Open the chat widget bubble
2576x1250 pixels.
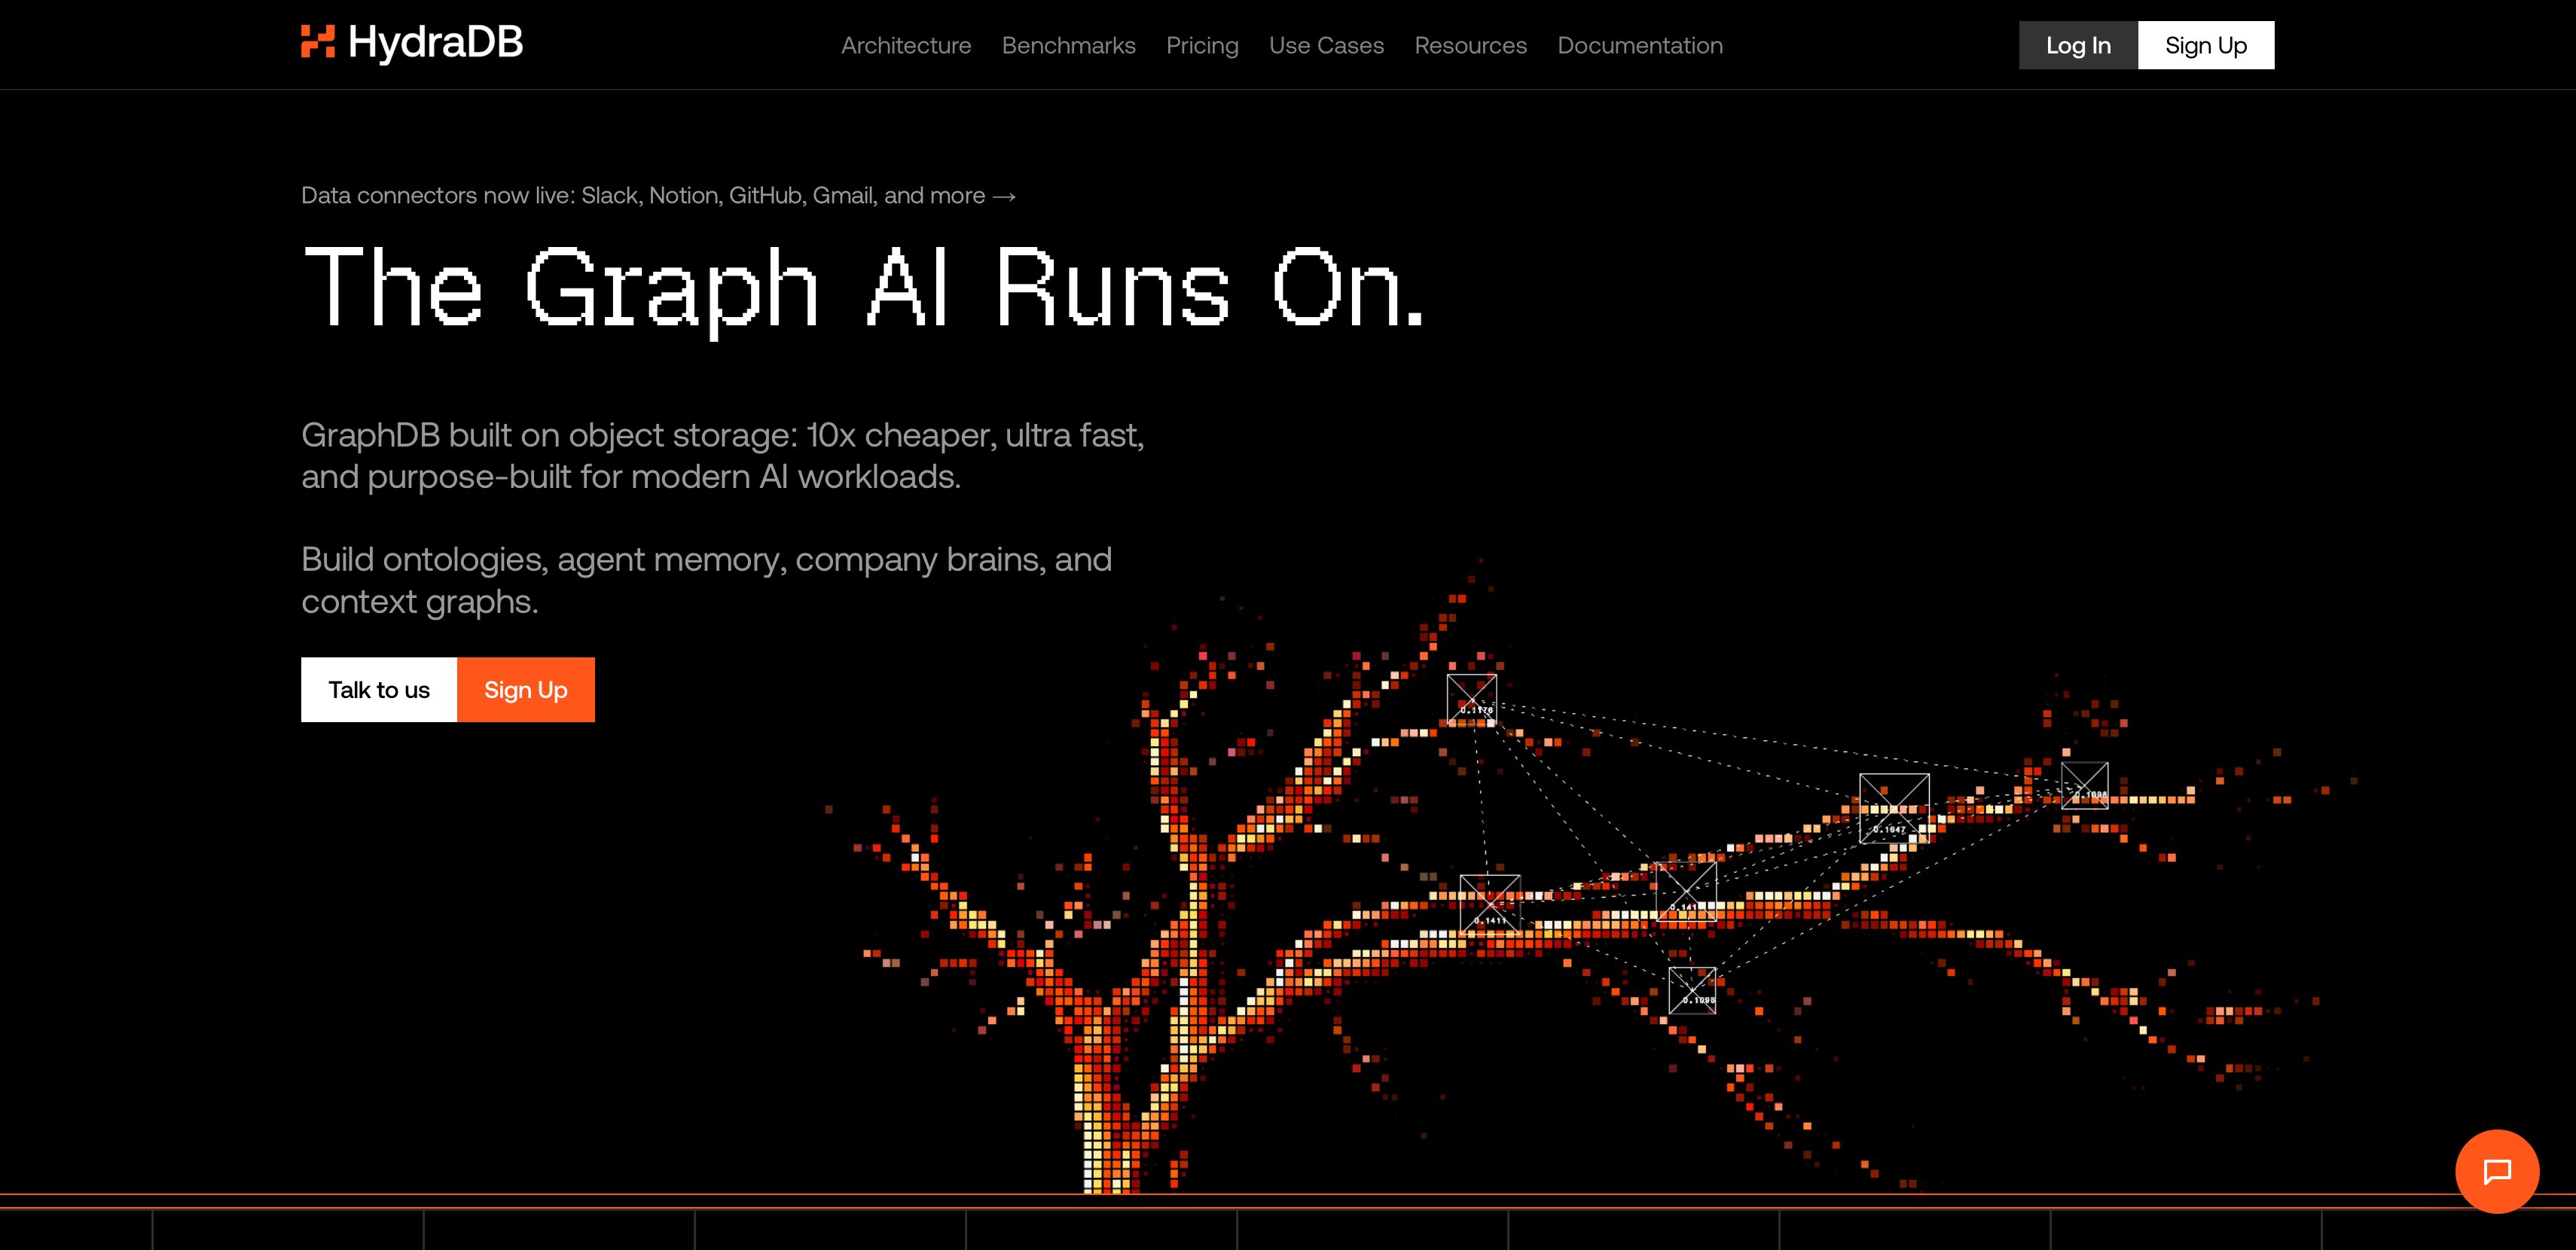pyautogui.click(x=2497, y=1171)
